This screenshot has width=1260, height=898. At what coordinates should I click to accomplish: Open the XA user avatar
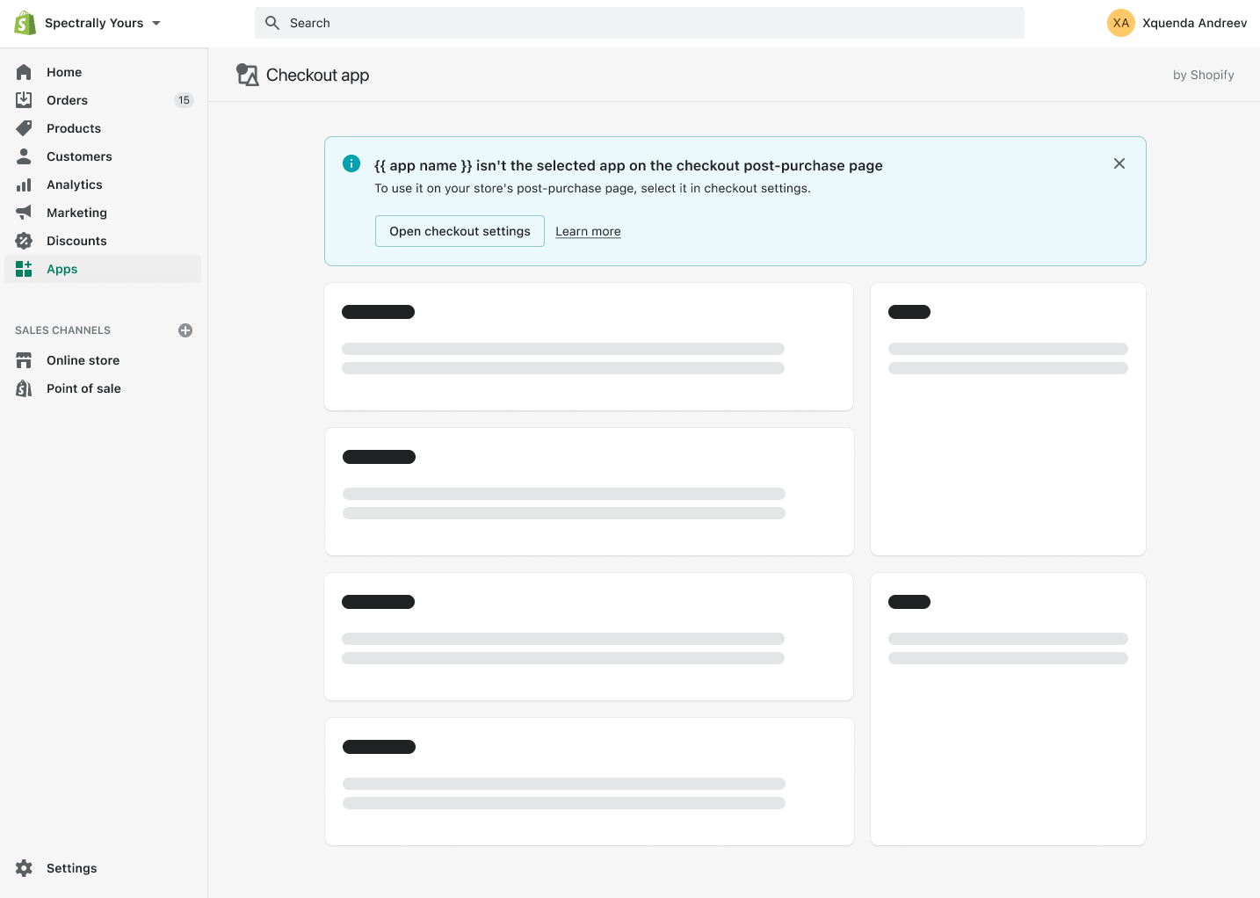coord(1121,23)
